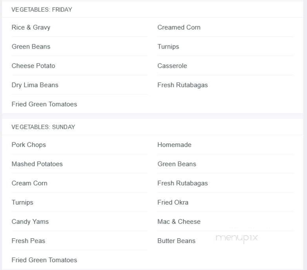Screen dimensions: 307x270
Task: Choose Creamed Corn from the Friday list
Action: 179,27
